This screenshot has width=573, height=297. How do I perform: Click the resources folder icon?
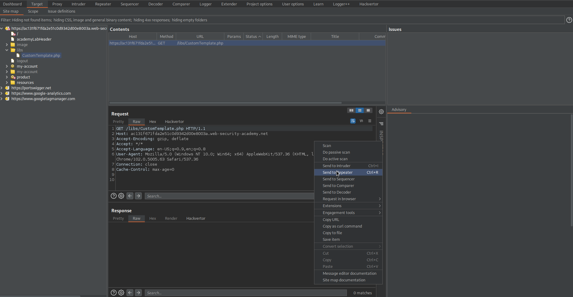click(x=13, y=82)
